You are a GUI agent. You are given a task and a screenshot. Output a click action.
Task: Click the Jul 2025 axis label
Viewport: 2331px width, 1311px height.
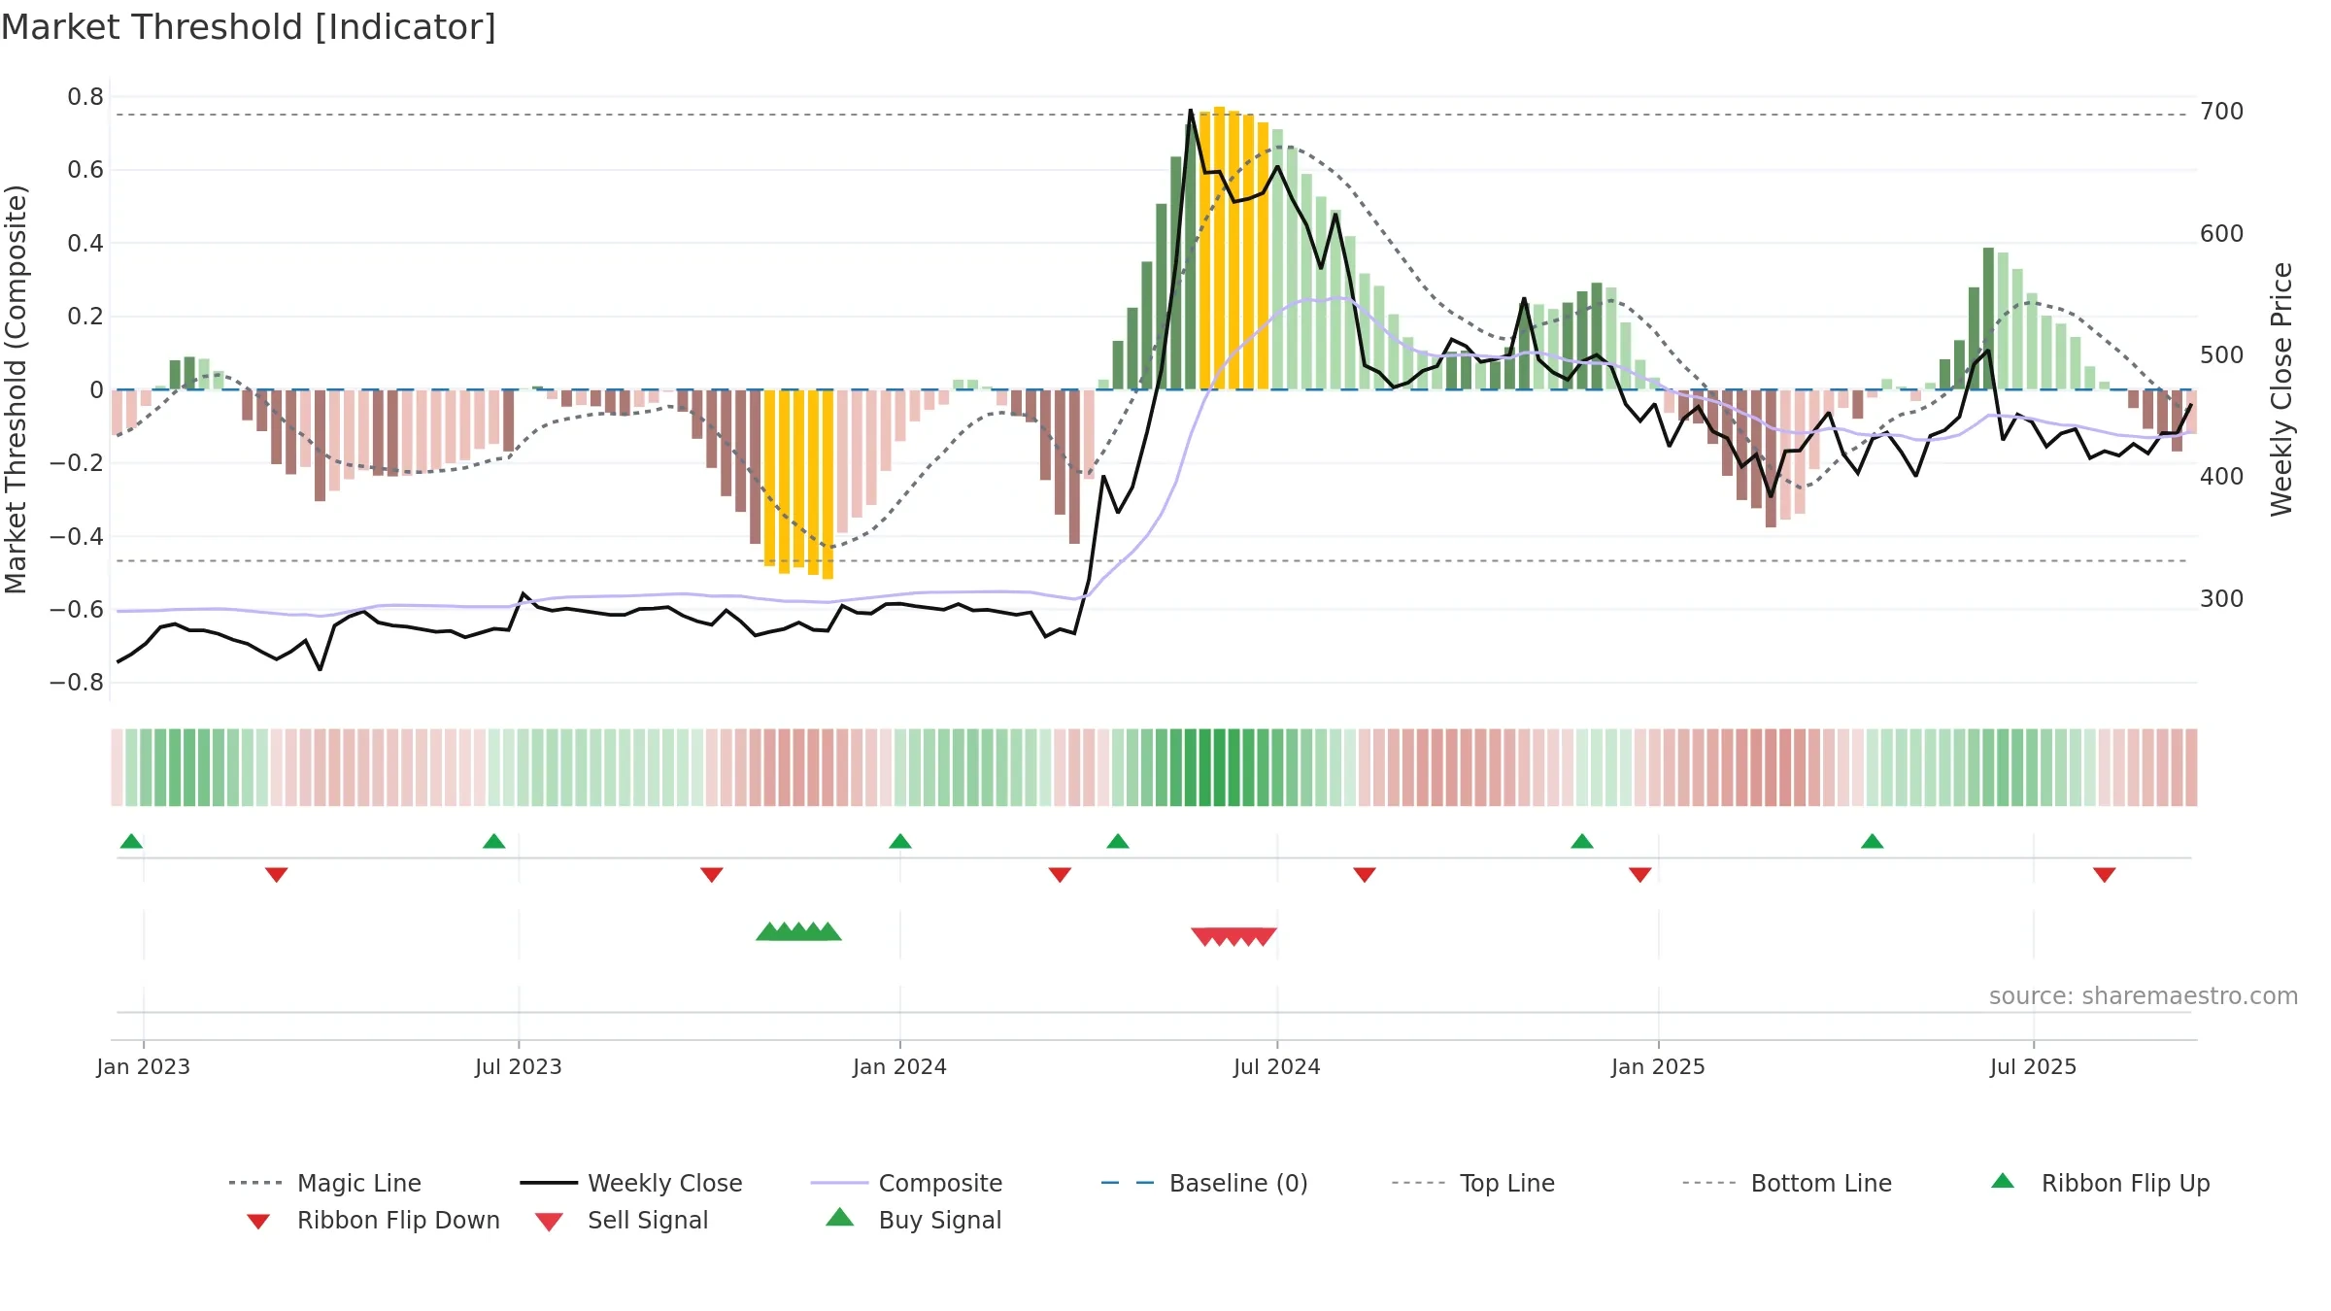(2034, 1066)
